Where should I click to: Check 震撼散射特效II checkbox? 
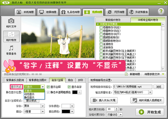point(101,41)
